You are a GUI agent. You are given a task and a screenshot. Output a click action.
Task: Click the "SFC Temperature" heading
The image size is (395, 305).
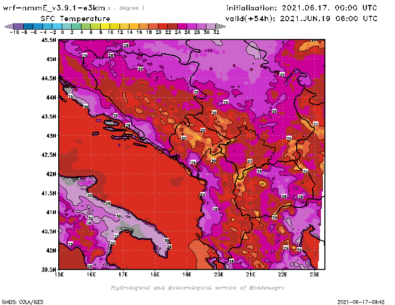coord(76,19)
